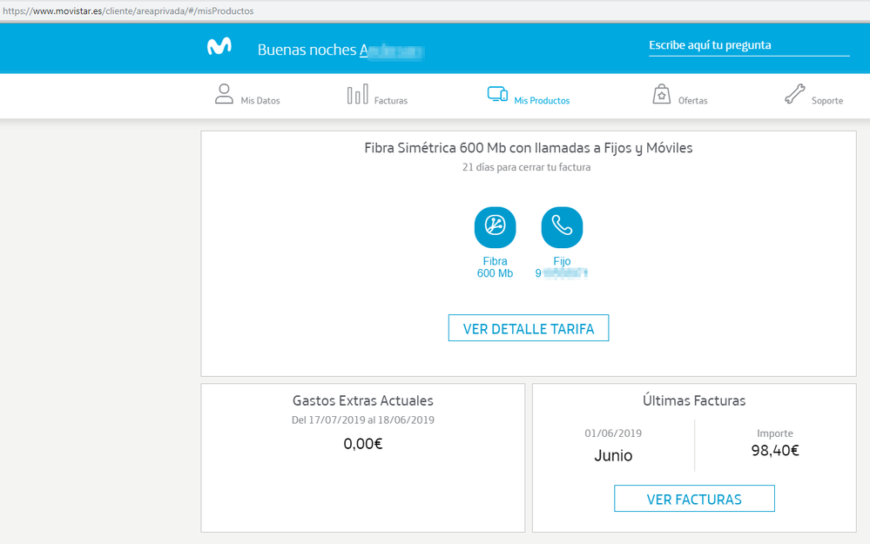
Task: Click the Escribe aquí tu pregunta field
Action: (x=749, y=44)
